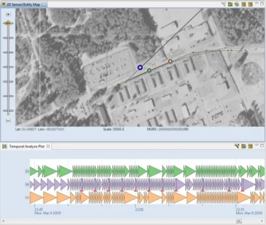Set zoom to the tick just below the slider thumb
The image size is (266, 225).
click(8, 38)
